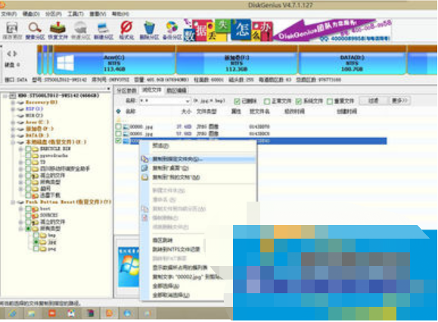Image resolution: width=438 pixels, height=322 pixels.
Task: Click the bmp folder icon in tree
Action: [x=43, y=236]
